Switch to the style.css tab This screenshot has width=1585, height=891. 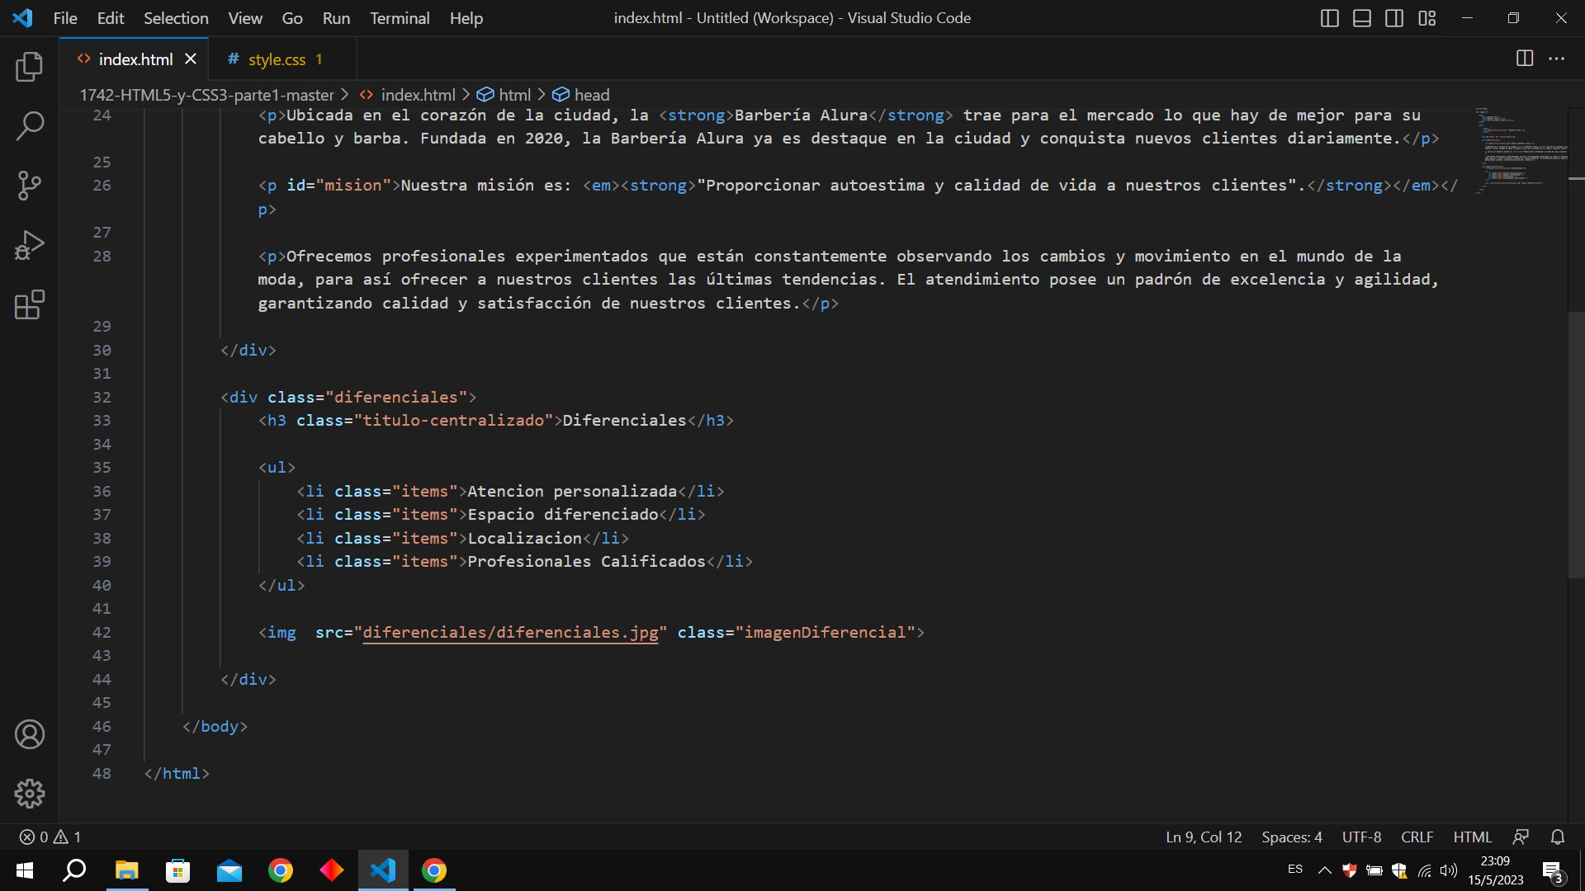pos(282,59)
